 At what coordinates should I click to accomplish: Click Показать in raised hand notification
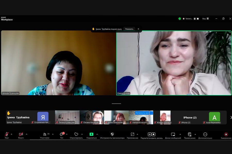(129, 29)
